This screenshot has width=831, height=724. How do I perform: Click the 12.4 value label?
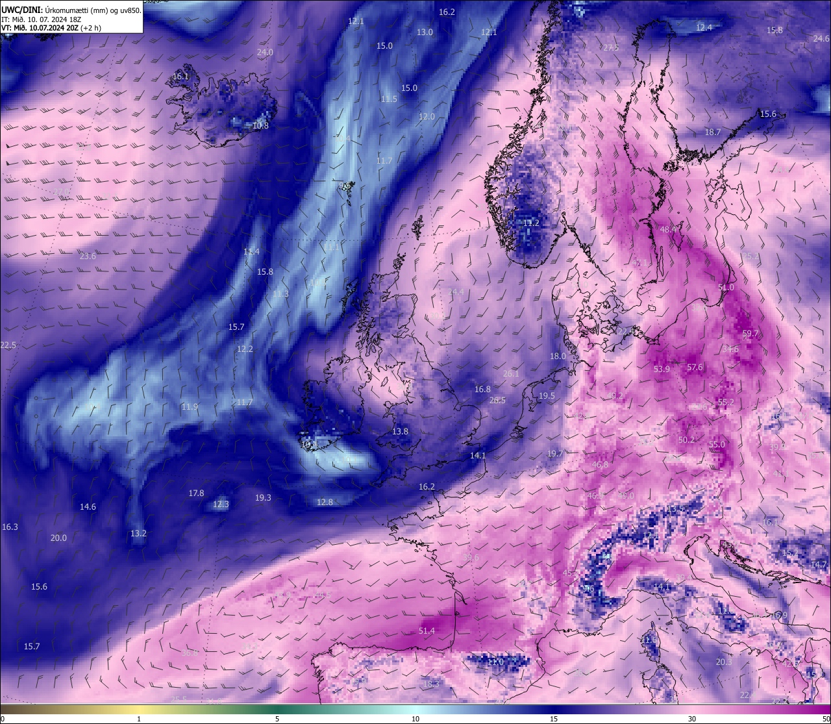[x=704, y=27]
